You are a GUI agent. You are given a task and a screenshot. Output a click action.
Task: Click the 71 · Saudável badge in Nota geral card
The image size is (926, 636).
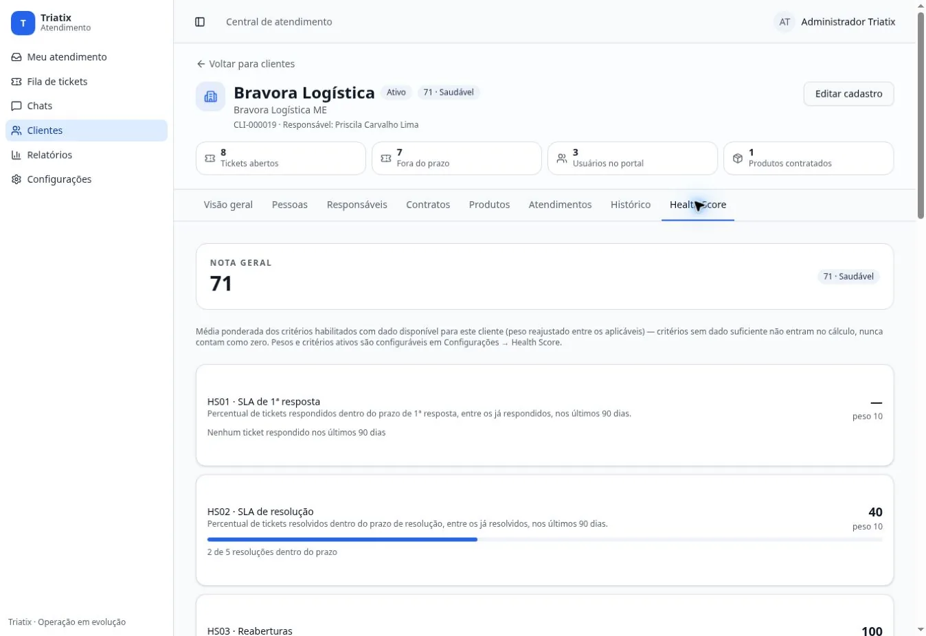(x=848, y=277)
